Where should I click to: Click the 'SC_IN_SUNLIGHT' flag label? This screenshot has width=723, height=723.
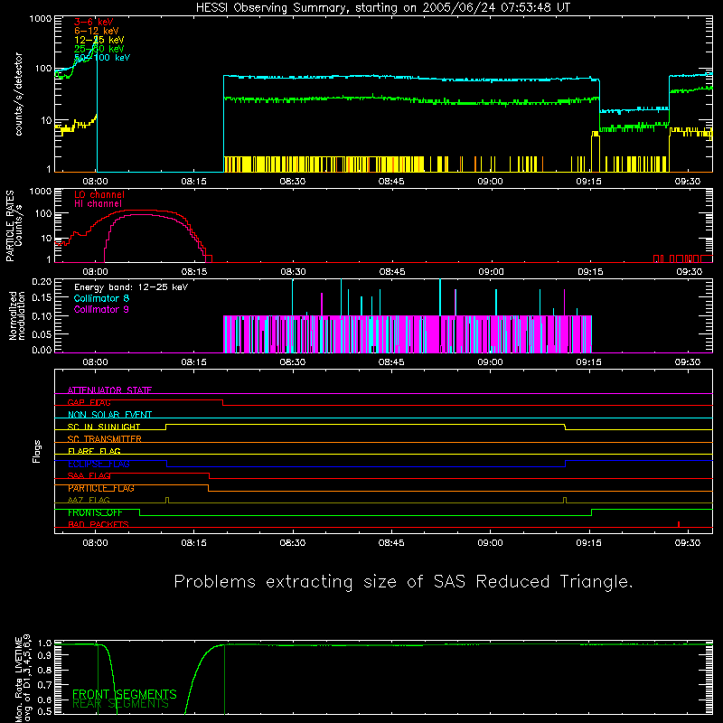coord(104,427)
